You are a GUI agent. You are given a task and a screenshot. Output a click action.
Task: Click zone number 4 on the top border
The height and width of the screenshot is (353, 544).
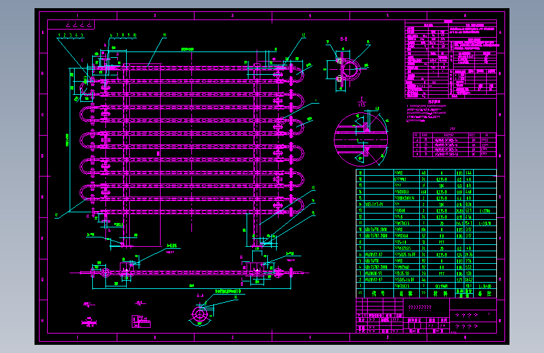310,16
